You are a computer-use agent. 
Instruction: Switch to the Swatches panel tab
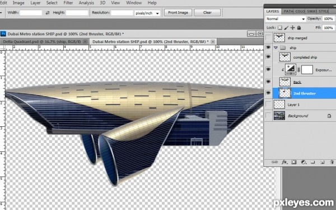pyautogui.click(x=311, y=12)
